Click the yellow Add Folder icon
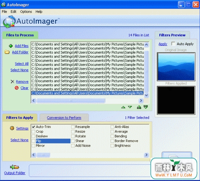Viewport: 200px width, 181px height. (7, 52)
